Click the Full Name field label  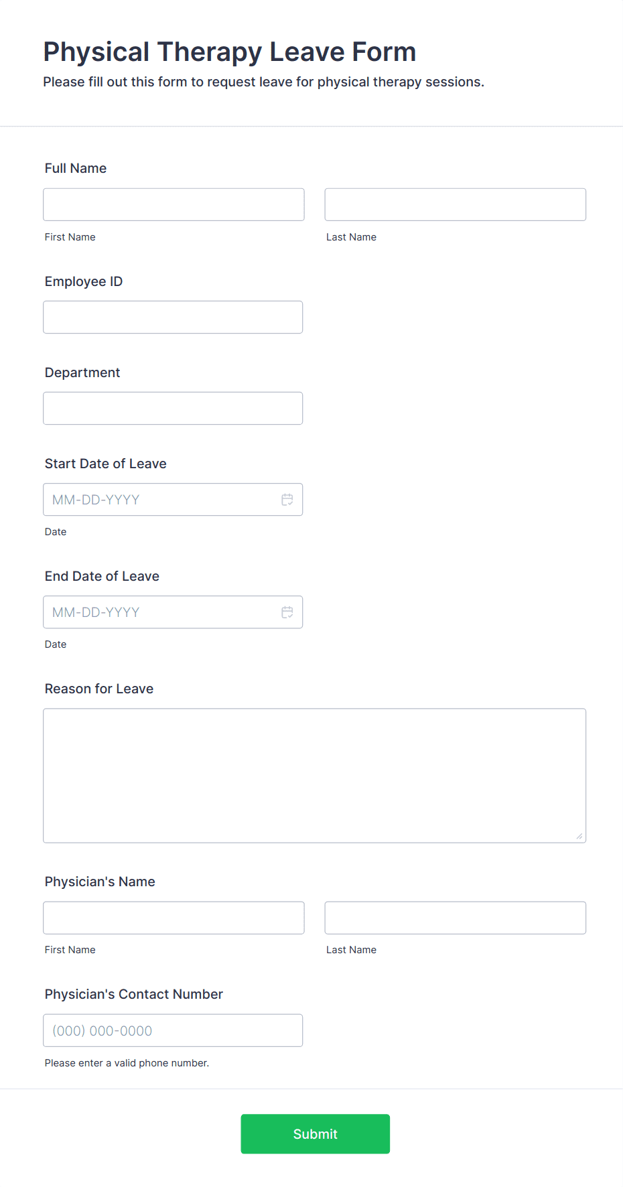point(75,168)
